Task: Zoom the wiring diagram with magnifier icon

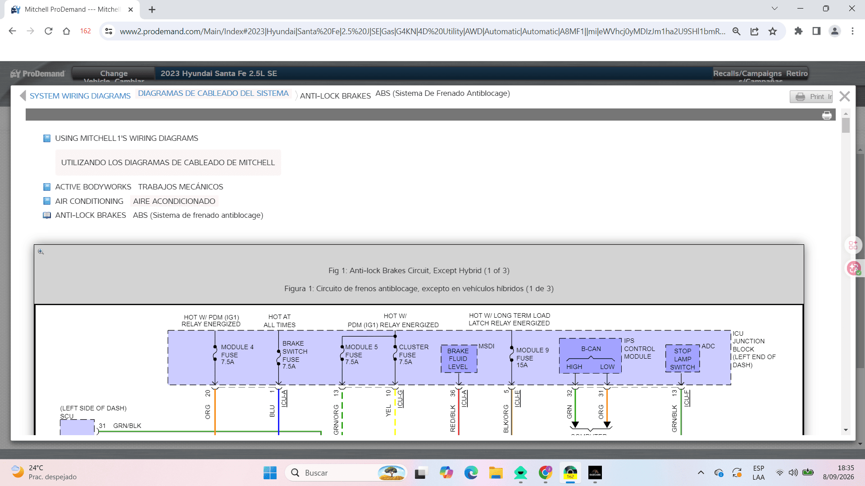Action: (41, 252)
